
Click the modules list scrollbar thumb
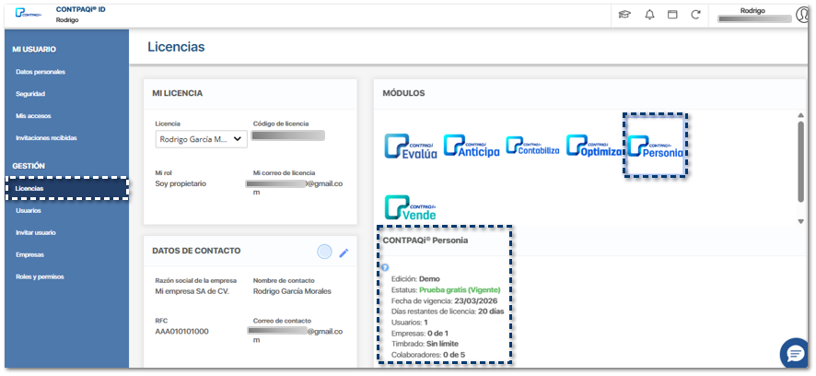801,161
